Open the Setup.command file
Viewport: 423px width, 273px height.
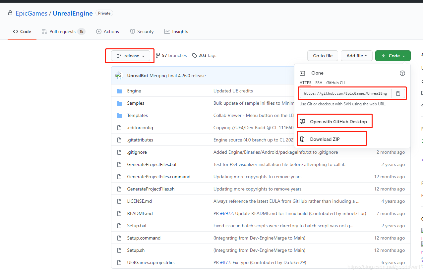144,238
